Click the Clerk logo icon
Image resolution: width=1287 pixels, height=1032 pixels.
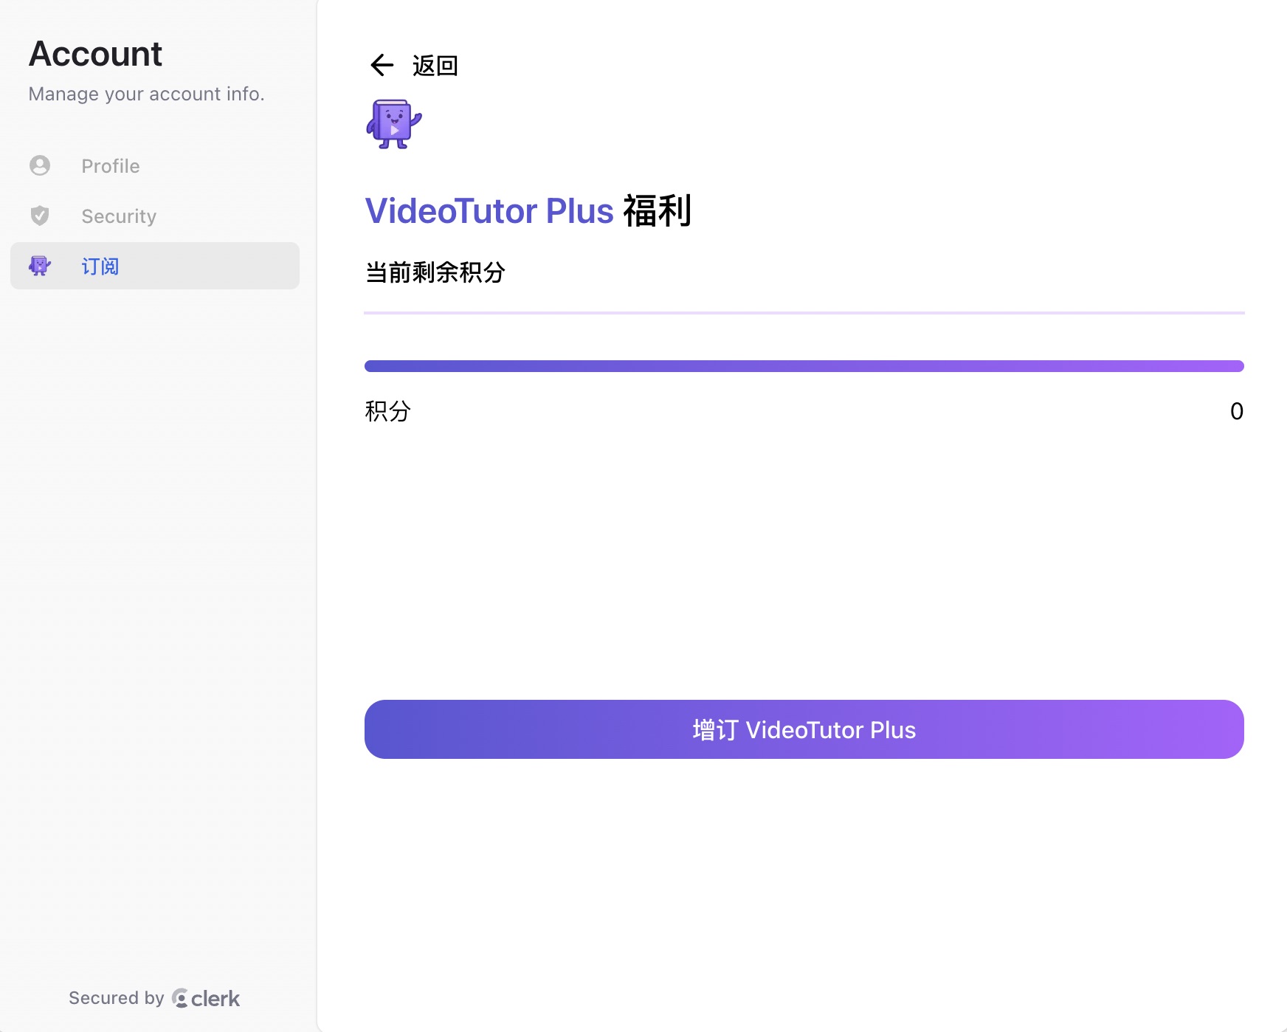pos(180,998)
